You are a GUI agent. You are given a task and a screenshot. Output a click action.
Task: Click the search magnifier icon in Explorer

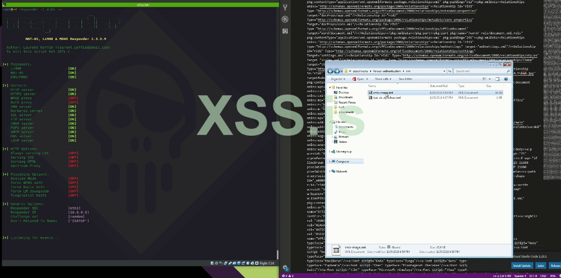[508, 71]
